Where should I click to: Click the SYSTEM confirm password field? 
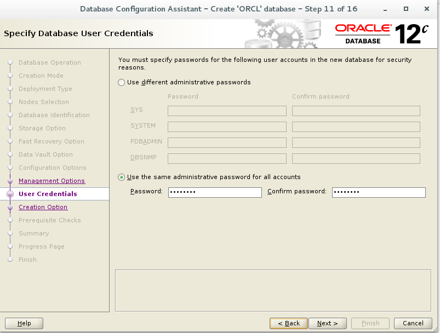point(356,127)
